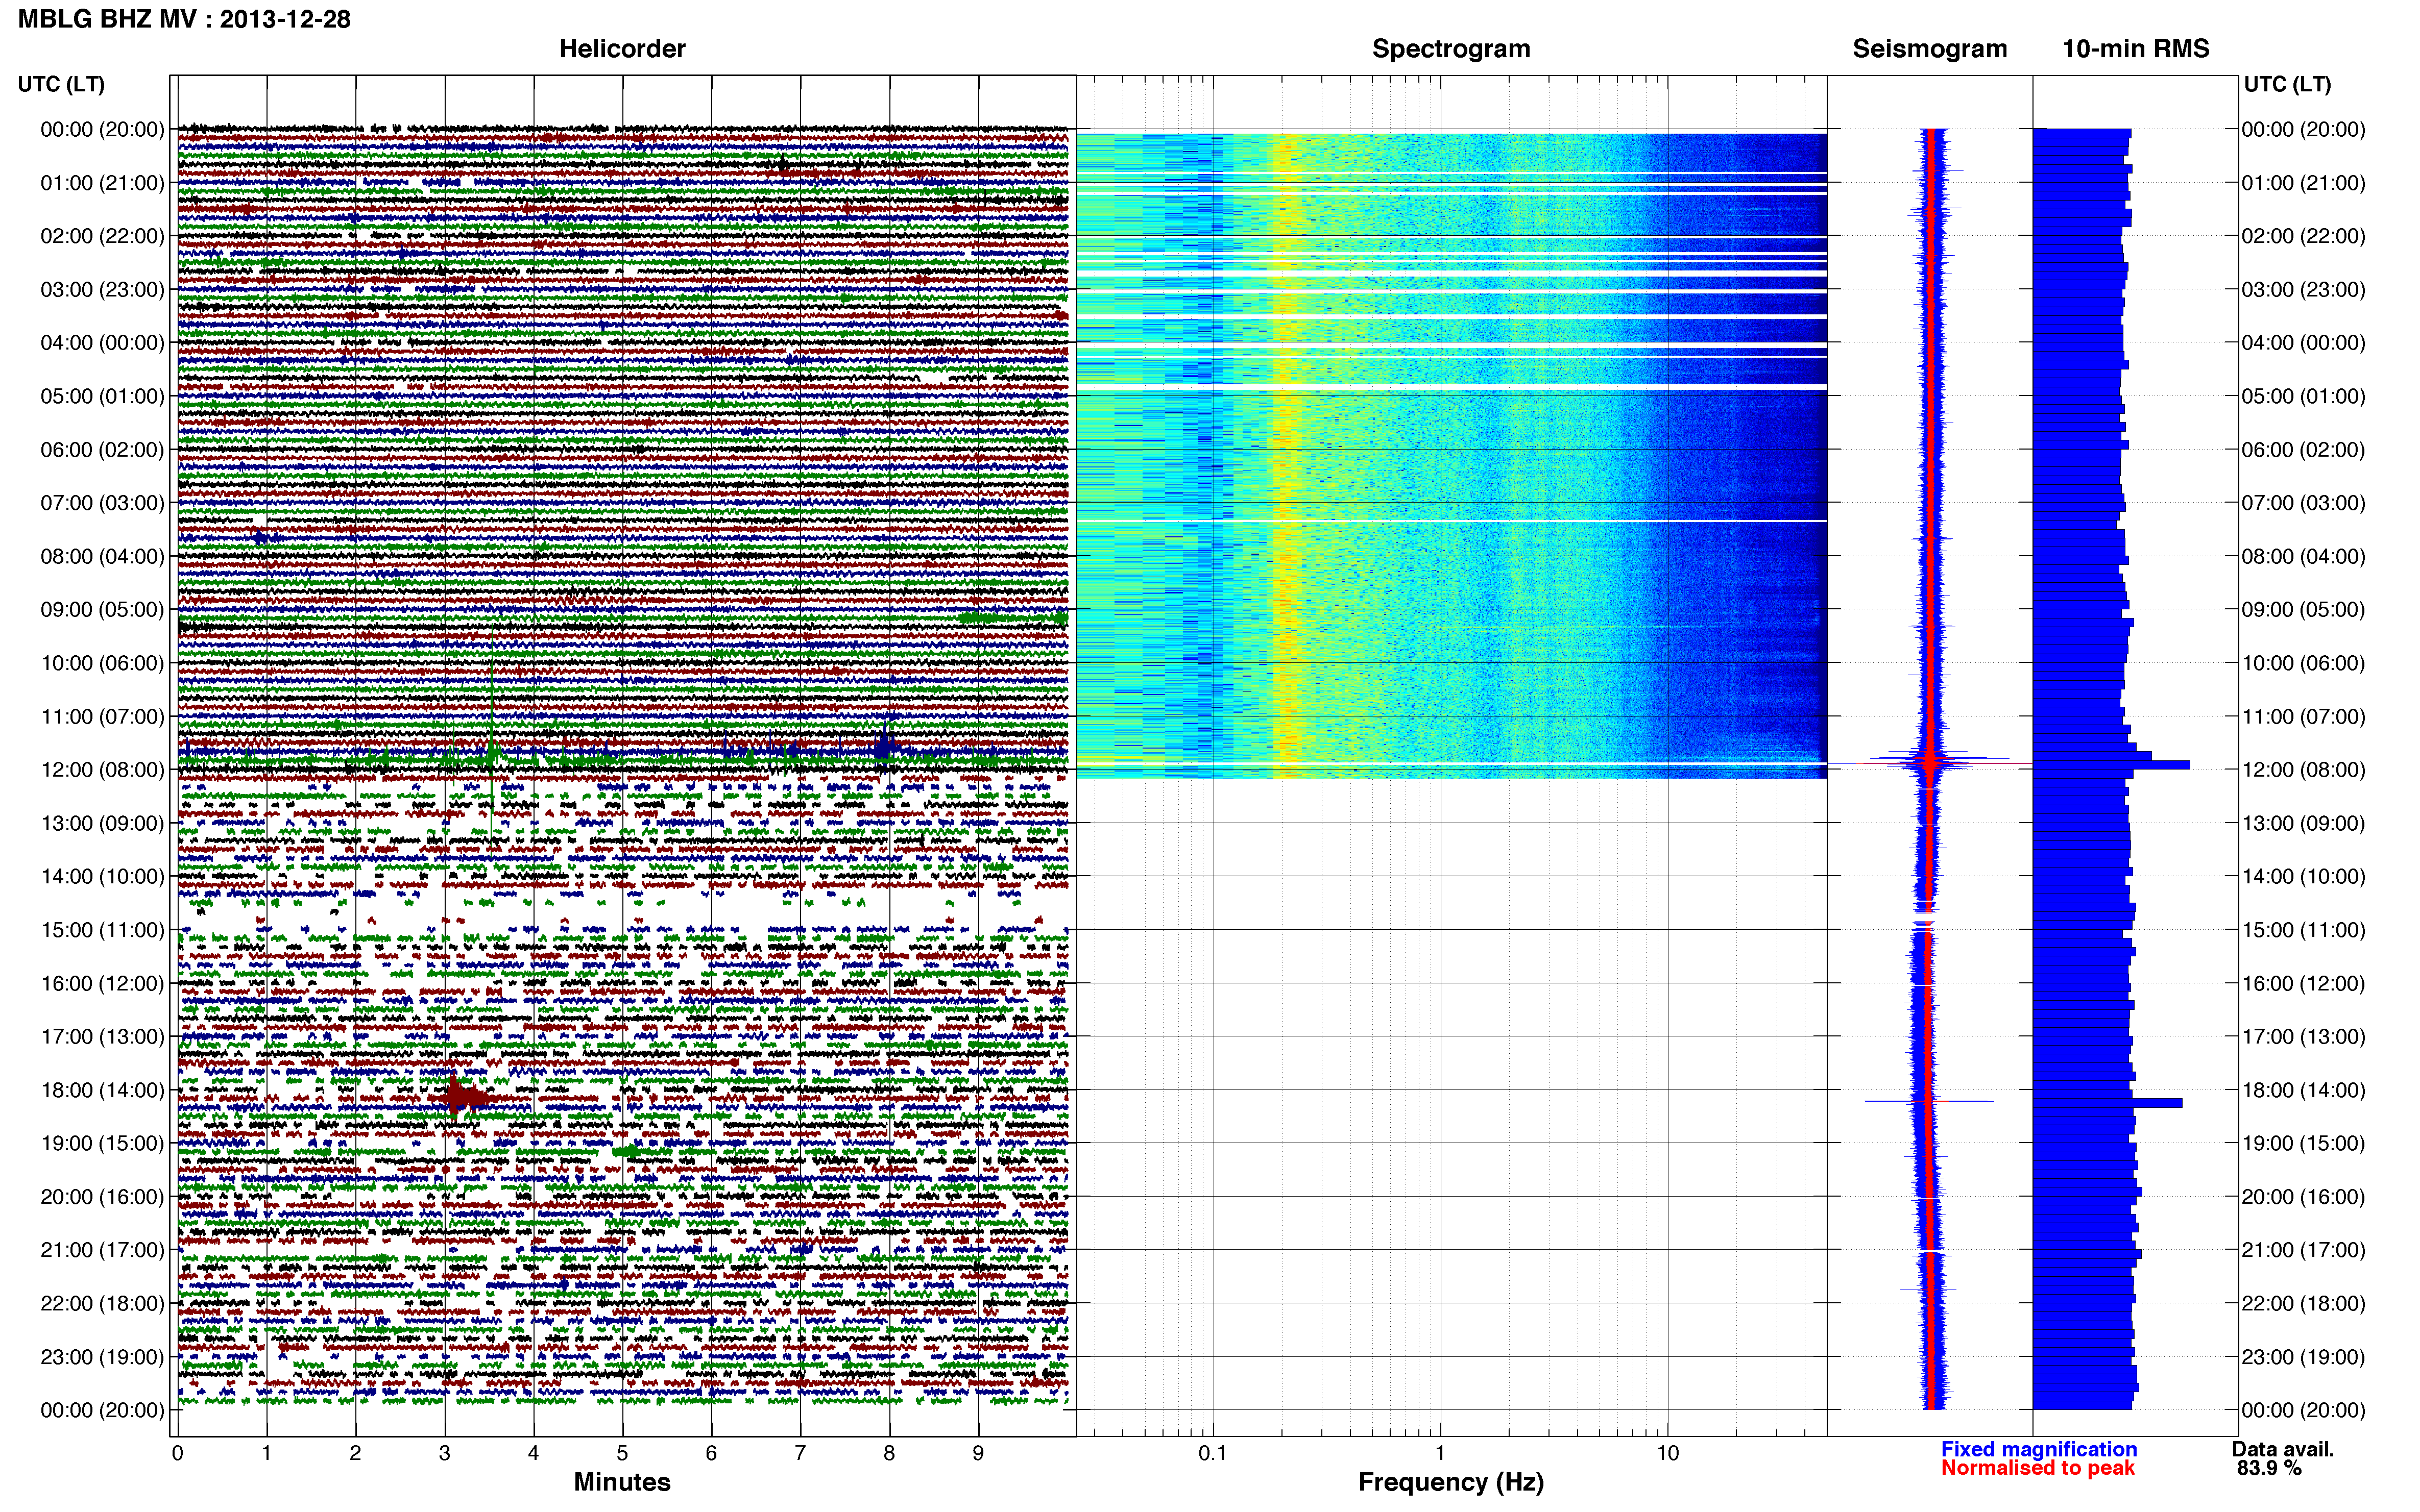Click Helicorder-side time label "12:00 (08:00)"
This screenshot has width=2420, height=1512.
102,770
